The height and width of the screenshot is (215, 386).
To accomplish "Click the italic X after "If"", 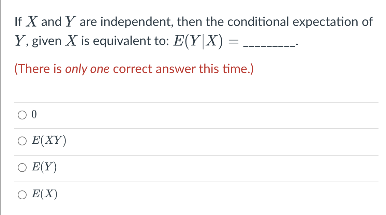I will [x=32, y=22].
